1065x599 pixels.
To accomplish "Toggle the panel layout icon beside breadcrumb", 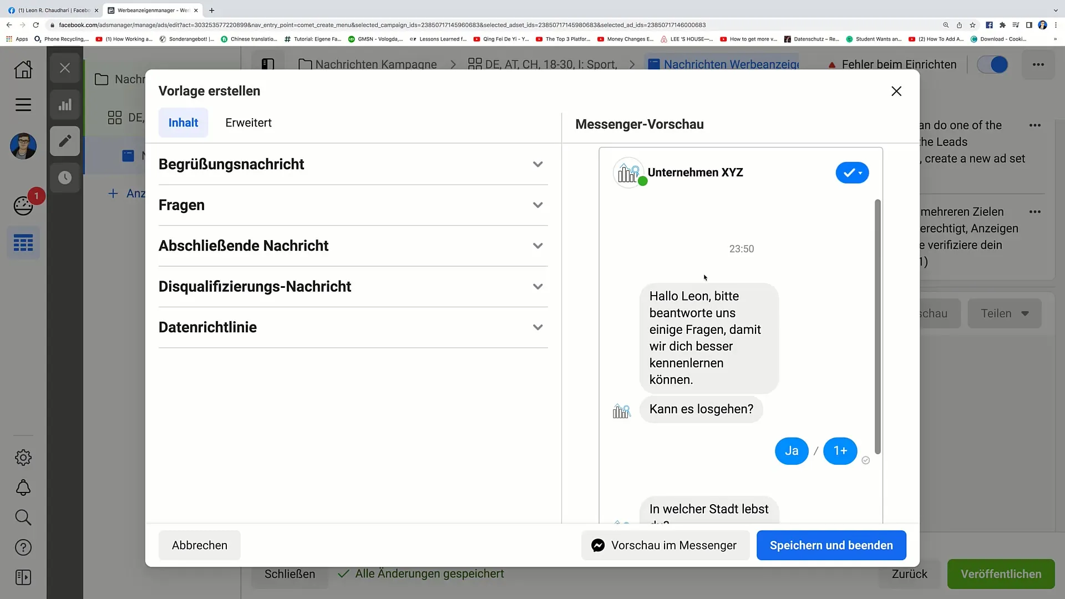I will (268, 64).
